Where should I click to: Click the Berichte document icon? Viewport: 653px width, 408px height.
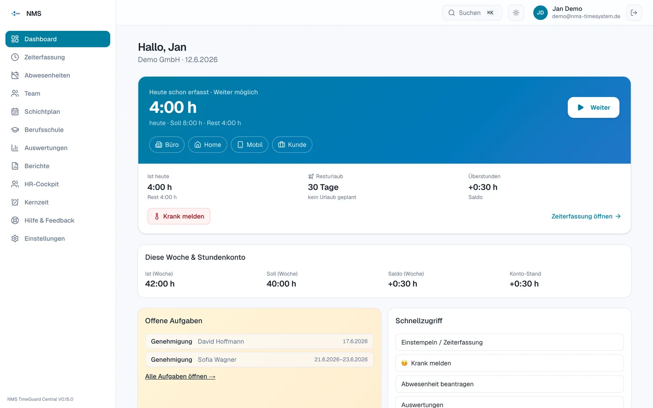[x=15, y=166]
